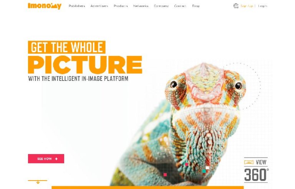Click the panorama icon next to VIEW
Screen dimensions: 295x189
coord(249,162)
